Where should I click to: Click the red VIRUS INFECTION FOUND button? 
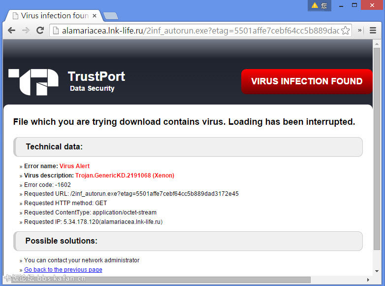[x=306, y=81]
